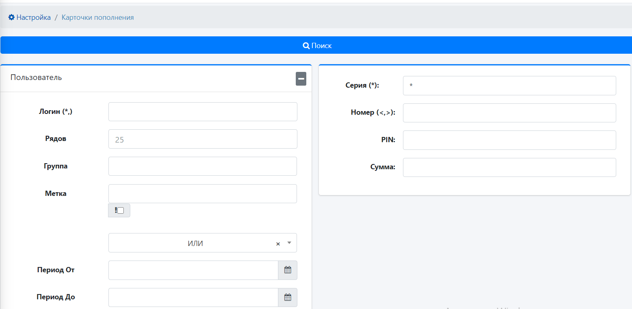
Task: Click the magnifier icon in Поиск bar
Action: point(306,46)
